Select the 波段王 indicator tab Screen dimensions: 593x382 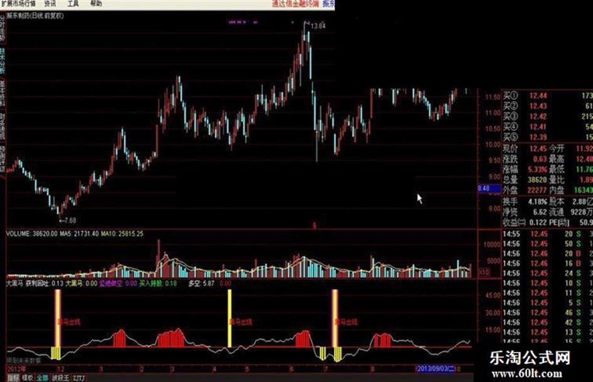[60, 378]
